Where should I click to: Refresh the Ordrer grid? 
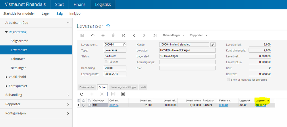(x=82, y=94)
